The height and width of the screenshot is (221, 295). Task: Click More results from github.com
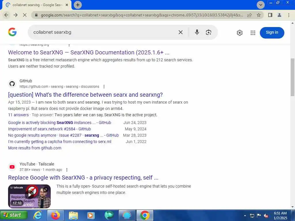click(x=35, y=148)
